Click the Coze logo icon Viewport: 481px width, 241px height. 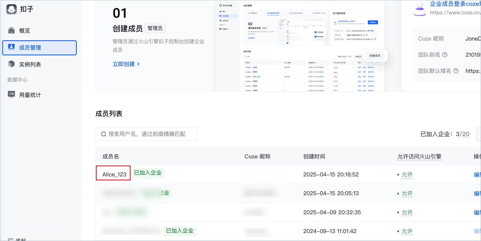(11, 9)
